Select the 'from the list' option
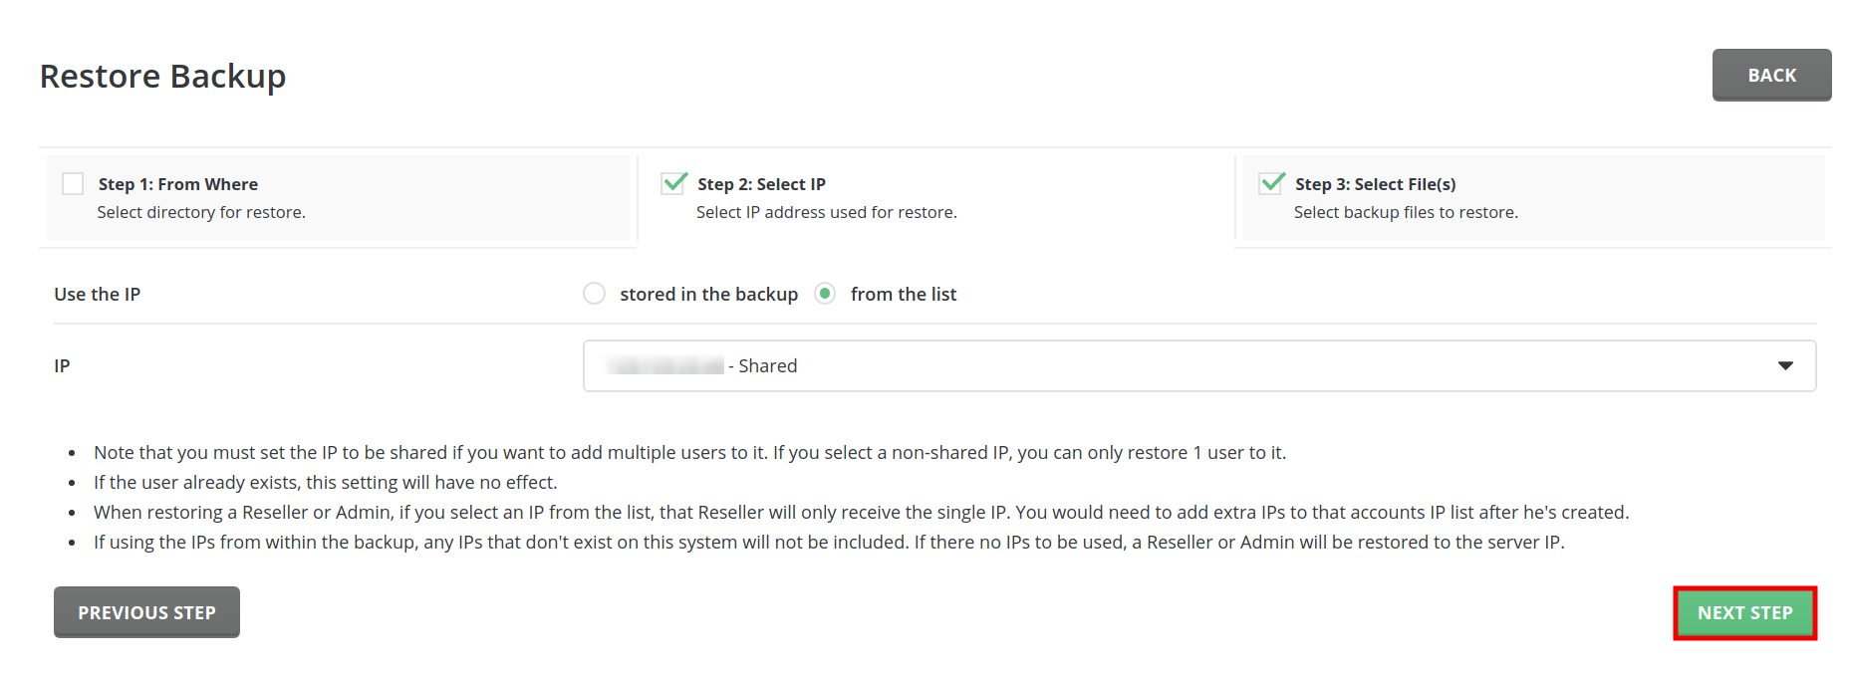Screen dimensions: 1850x673 point(825,294)
